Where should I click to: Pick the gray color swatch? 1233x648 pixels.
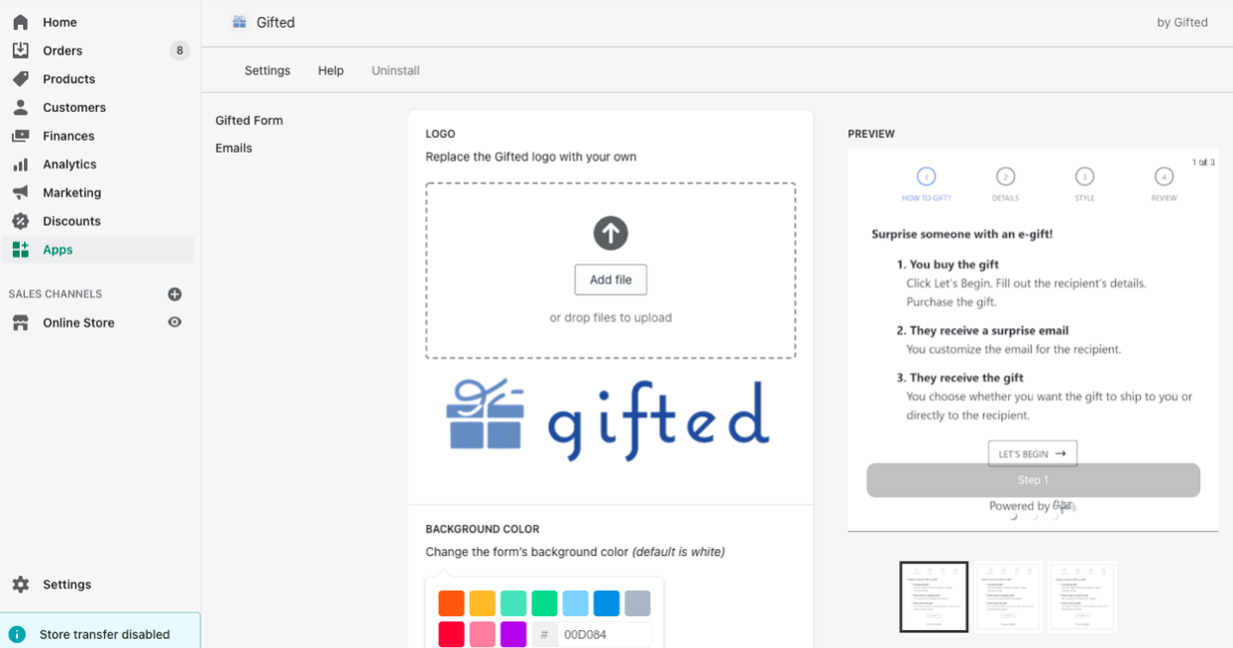tap(638, 603)
